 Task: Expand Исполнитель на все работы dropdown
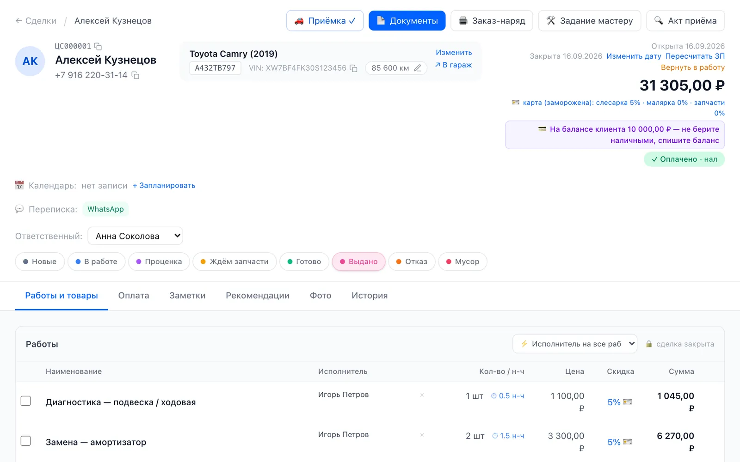575,344
